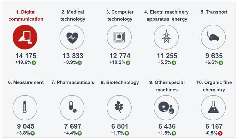This screenshot has width=237, height=139.
Task: Select the '5. Transport' label
Action: click(214, 12)
